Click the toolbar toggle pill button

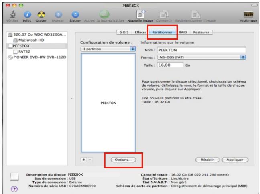[x=254, y=6]
